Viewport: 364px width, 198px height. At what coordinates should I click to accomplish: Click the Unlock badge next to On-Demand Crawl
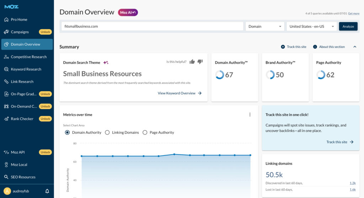pyautogui.click(x=45, y=106)
